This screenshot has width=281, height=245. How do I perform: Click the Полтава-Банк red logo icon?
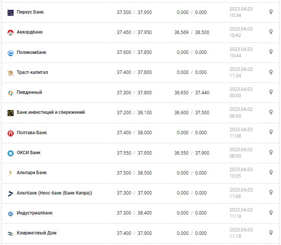tap(11, 133)
